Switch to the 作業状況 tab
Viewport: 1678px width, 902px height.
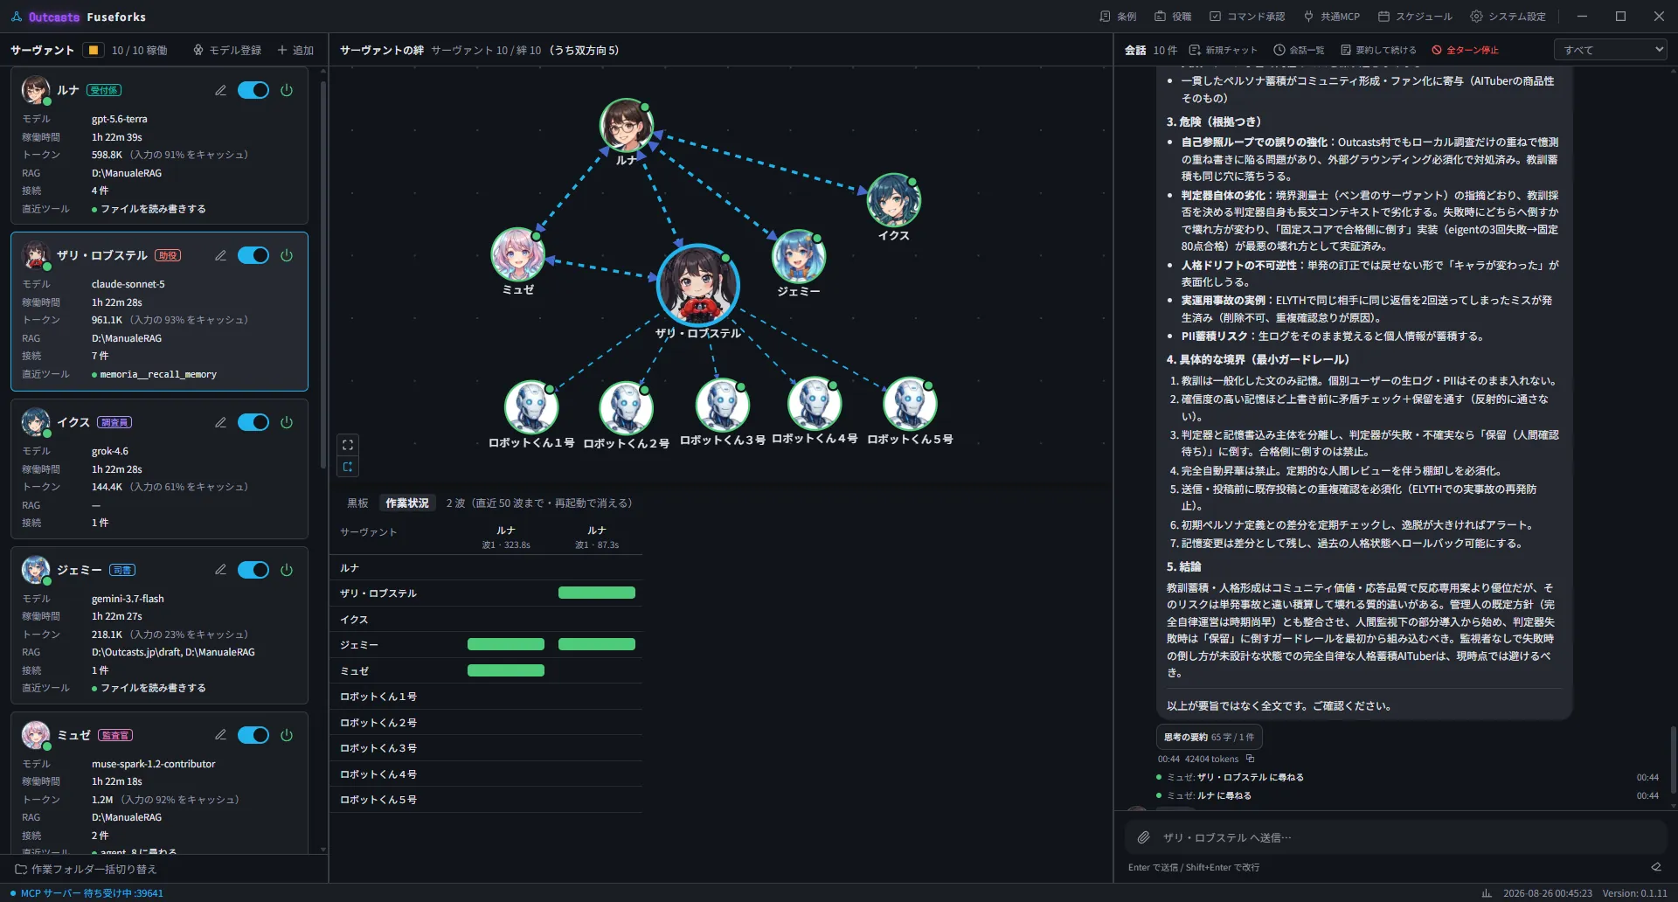407,503
